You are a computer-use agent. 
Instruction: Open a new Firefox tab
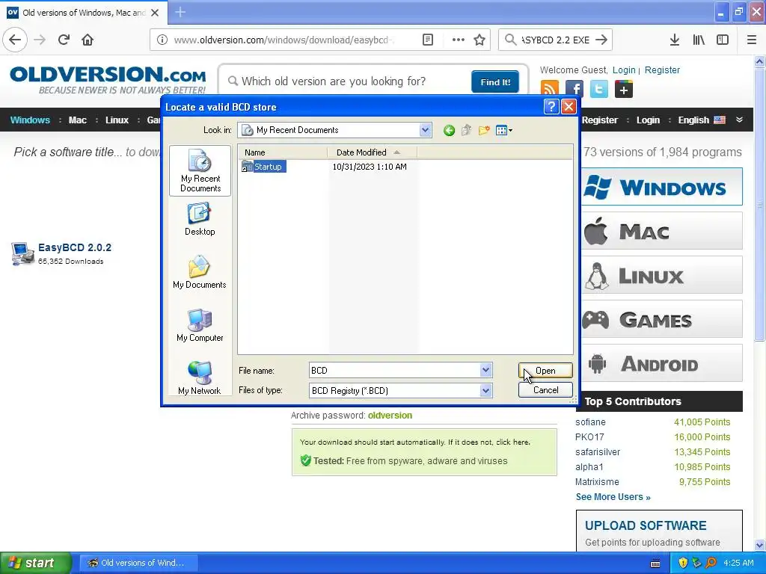pos(180,12)
